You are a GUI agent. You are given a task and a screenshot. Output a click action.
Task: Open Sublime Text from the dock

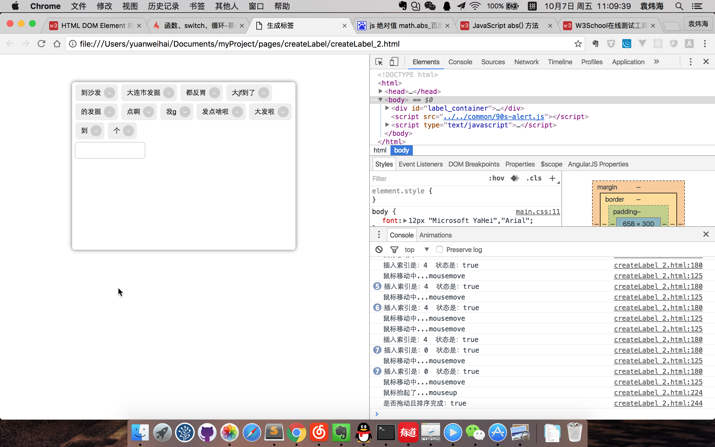pos(274,432)
